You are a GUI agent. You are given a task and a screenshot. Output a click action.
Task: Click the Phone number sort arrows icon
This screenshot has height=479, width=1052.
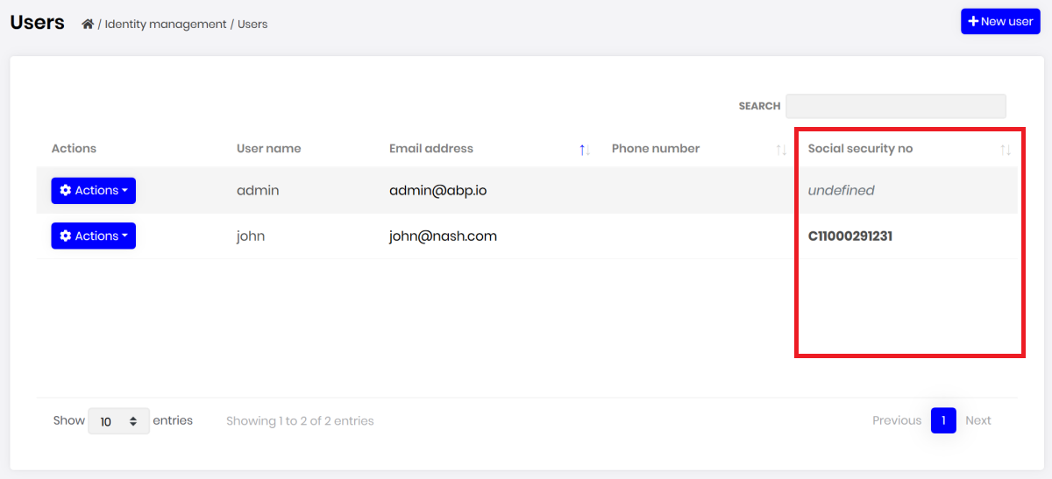(x=781, y=150)
